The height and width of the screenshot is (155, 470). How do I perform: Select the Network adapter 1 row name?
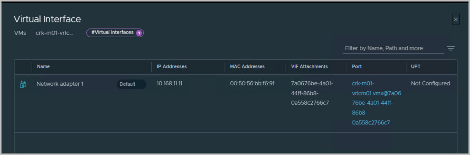[60, 84]
